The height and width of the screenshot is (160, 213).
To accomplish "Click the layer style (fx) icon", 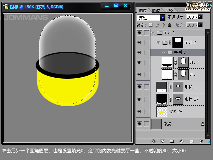I will click(x=154, y=141).
